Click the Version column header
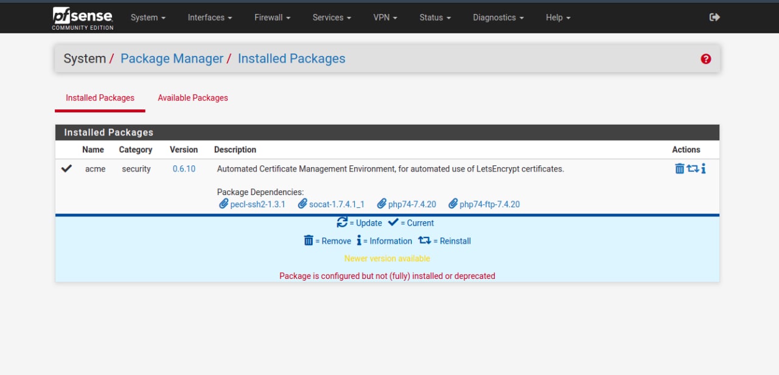The height and width of the screenshot is (375, 779). click(184, 150)
